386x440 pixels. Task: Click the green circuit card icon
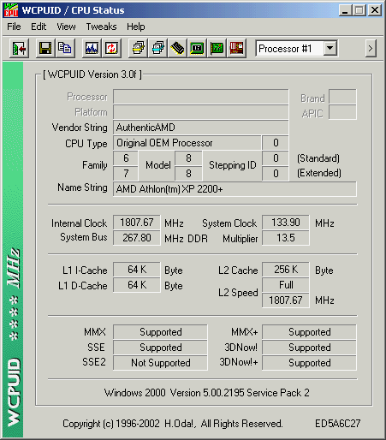217,49
